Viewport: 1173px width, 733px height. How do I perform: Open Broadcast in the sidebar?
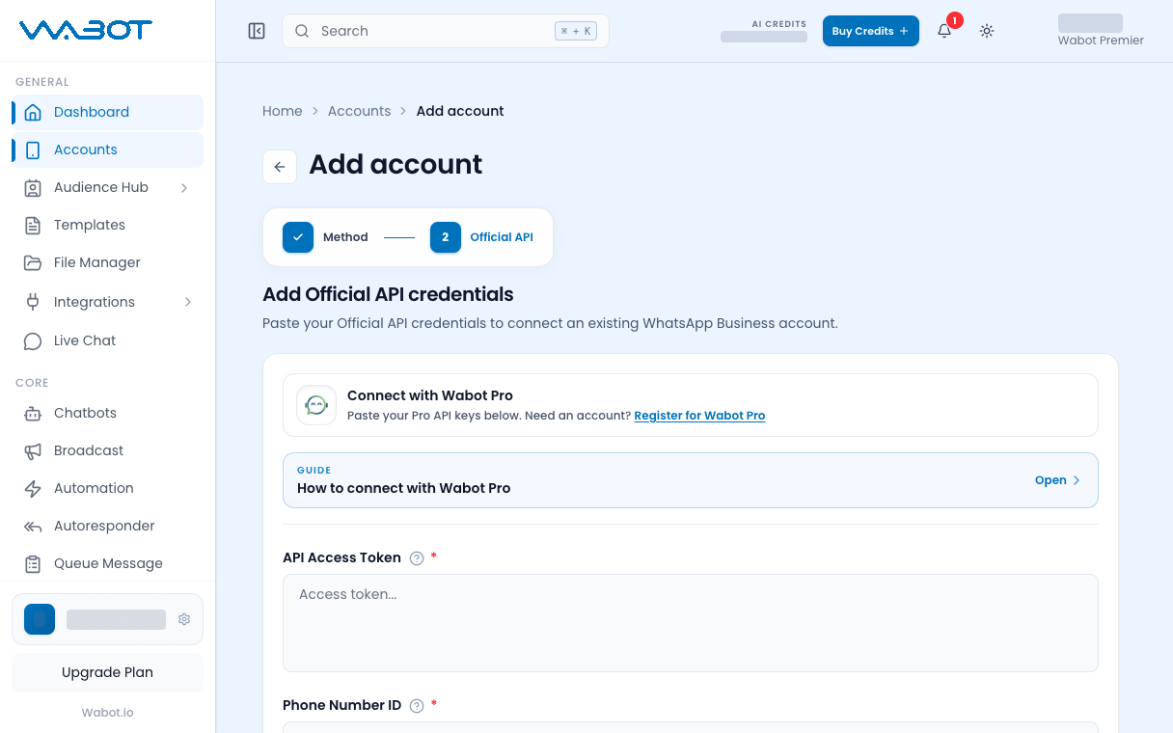click(107, 450)
